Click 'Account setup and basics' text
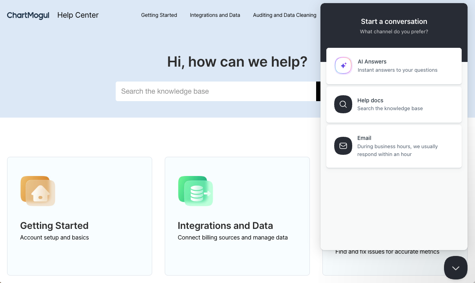Viewport: 475px width, 283px height. (55, 238)
